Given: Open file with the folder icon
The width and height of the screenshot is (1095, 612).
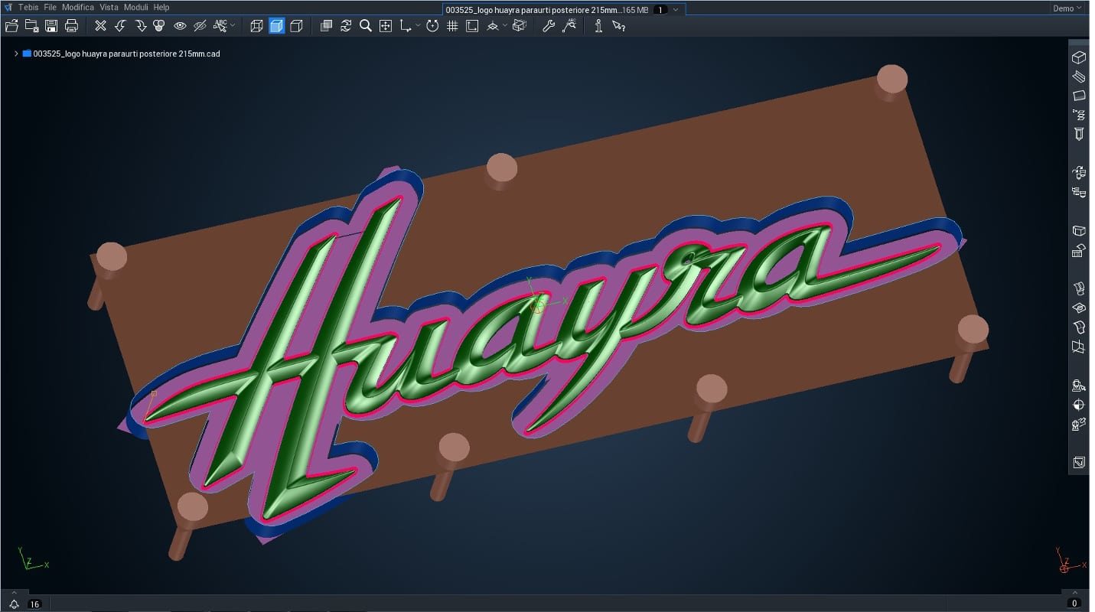Looking at the screenshot, I should [11, 26].
